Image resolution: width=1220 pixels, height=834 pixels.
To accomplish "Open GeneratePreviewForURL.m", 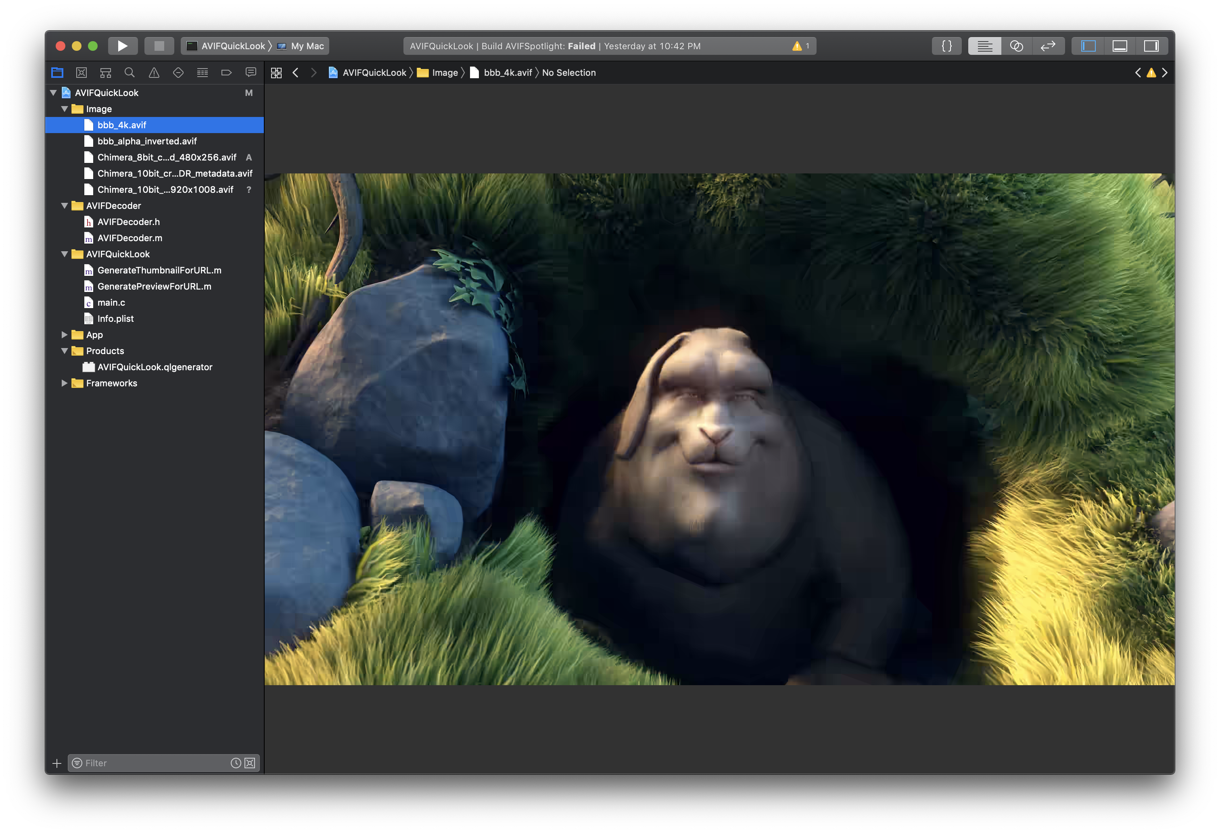I will point(155,287).
